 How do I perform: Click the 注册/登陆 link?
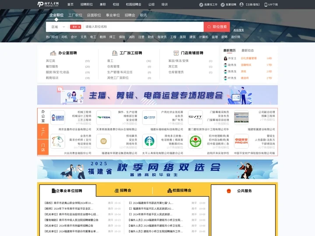[253, 5]
